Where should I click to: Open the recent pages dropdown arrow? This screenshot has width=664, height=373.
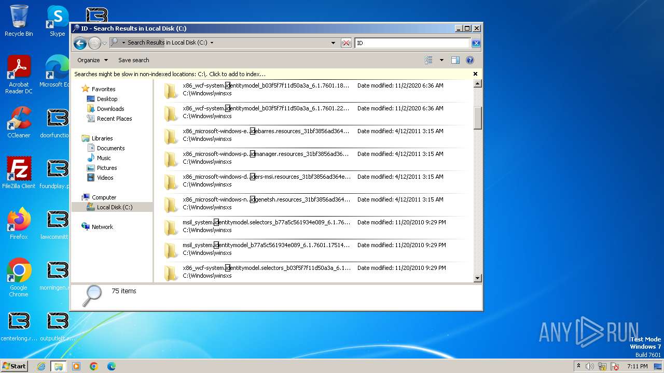105,43
